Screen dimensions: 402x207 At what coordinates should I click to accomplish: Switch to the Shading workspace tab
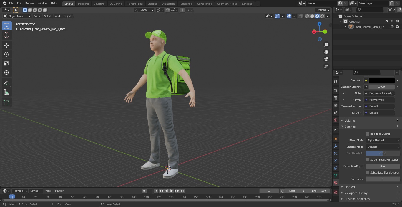tap(152, 4)
